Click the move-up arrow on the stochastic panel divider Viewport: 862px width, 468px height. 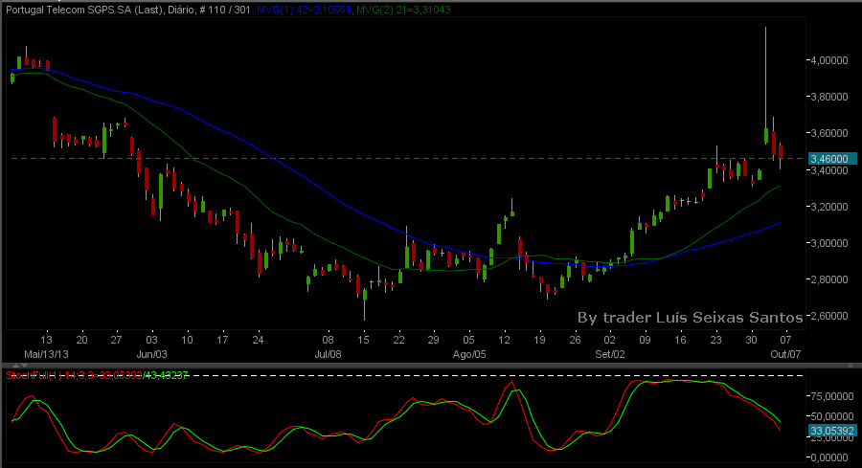[15, 366]
